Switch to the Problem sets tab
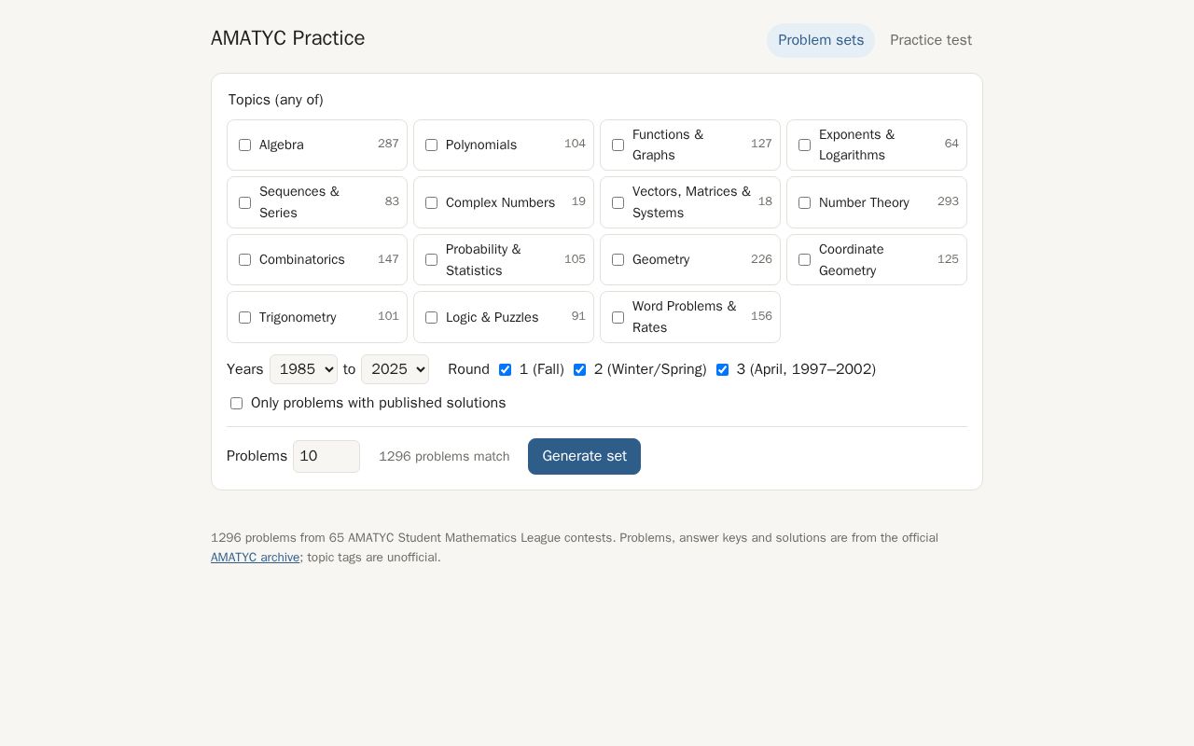 coord(821,40)
